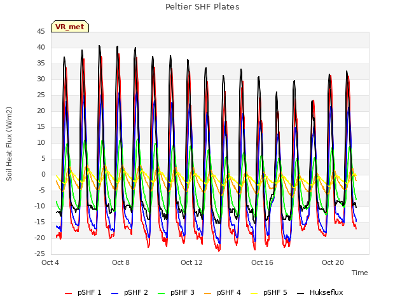407x305 pixels.
Task: Click the -25 y-axis tick label
Action: (x=39, y=254)
